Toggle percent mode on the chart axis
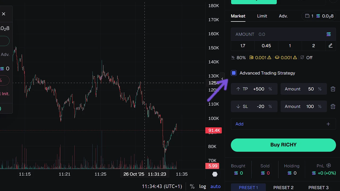This screenshot has height=191, width=340. click(192, 186)
